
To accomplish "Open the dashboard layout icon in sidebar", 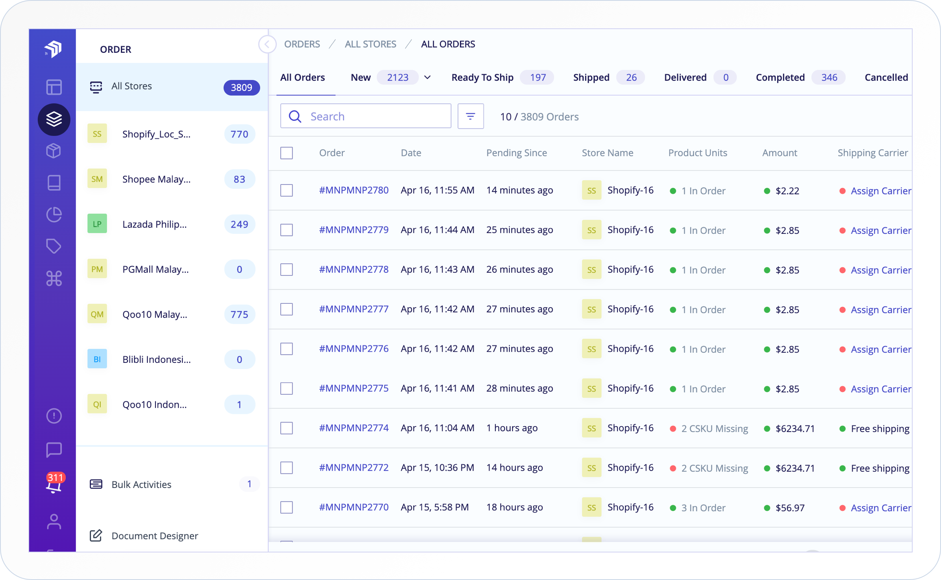I will coord(54,87).
